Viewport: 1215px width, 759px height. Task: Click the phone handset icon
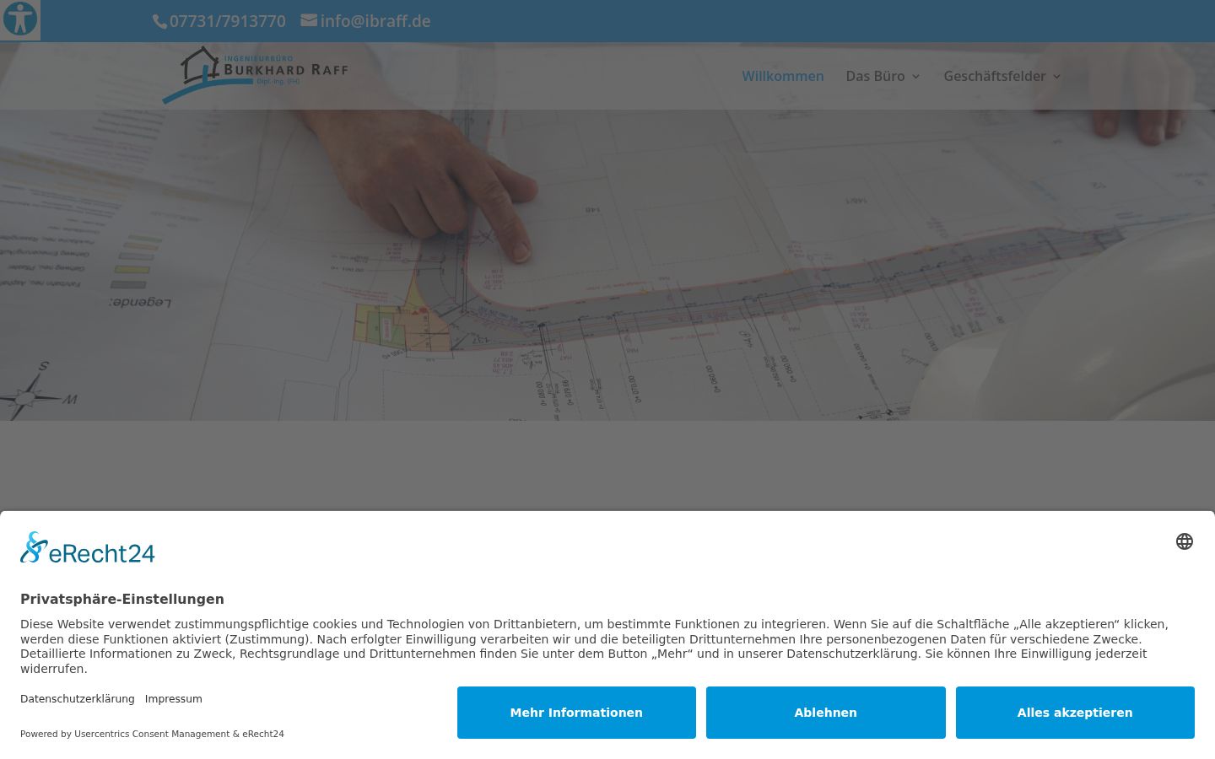click(159, 22)
